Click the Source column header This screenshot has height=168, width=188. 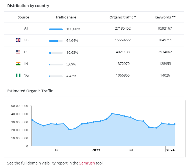pos(23,17)
